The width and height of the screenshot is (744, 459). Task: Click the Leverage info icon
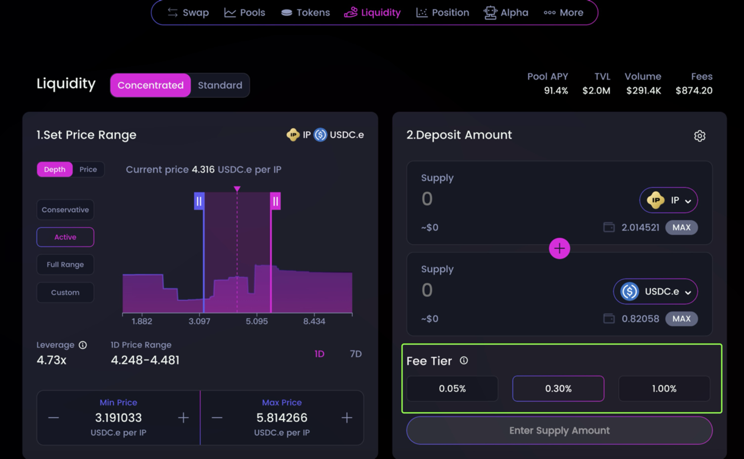pyautogui.click(x=83, y=345)
